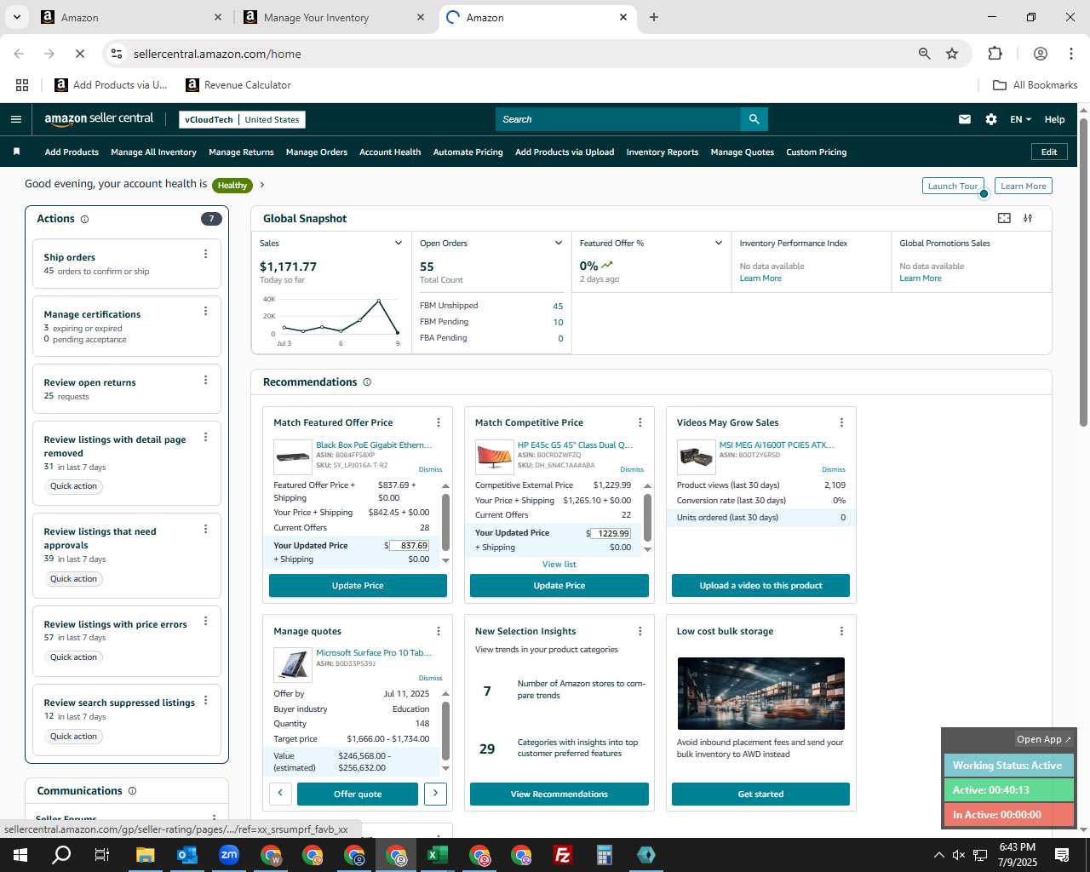Click the Recommendations info icon
The image size is (1090, 872).
pyautogui.click(x=367, y=382)
